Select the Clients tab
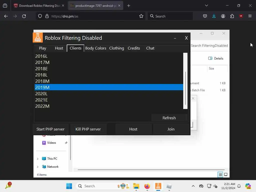This screenshot has height=192, width=256. (x=75, y=48)
